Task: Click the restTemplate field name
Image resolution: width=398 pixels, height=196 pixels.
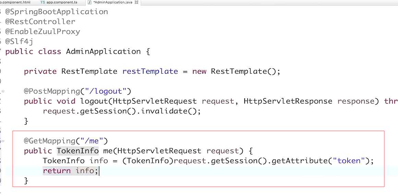Action: [150, 71]
